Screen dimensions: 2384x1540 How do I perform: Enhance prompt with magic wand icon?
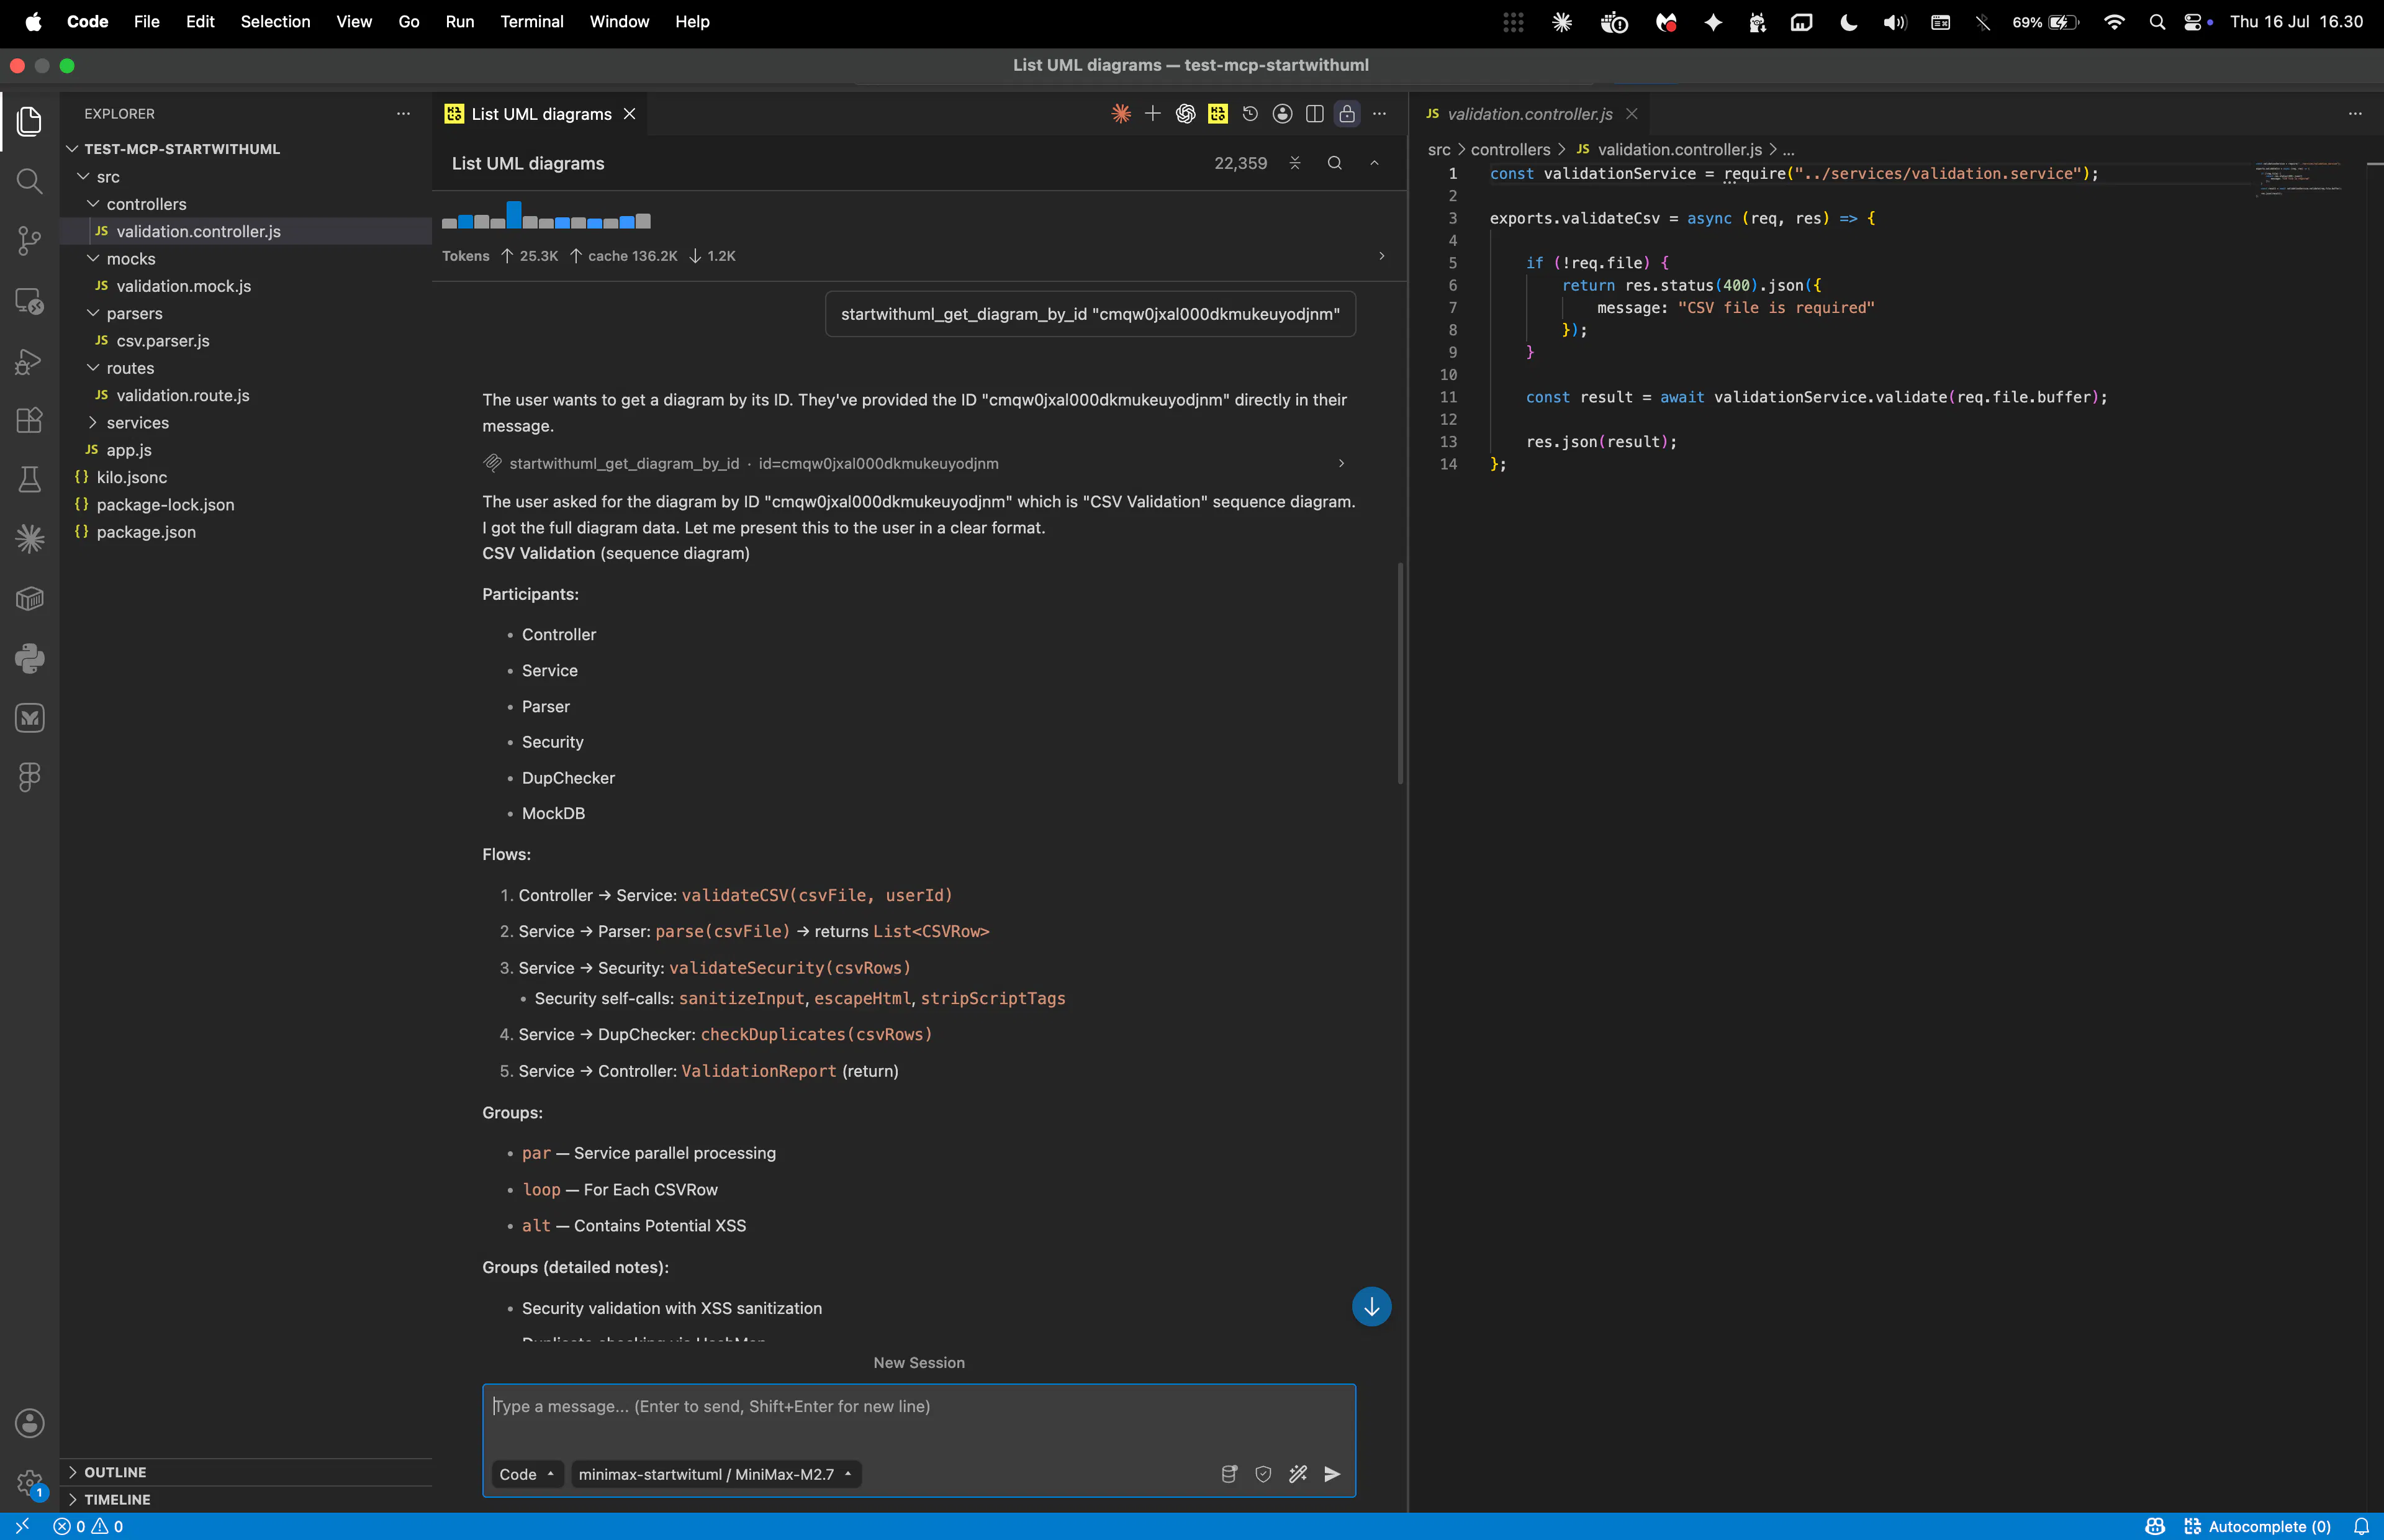(1298, 1474)
